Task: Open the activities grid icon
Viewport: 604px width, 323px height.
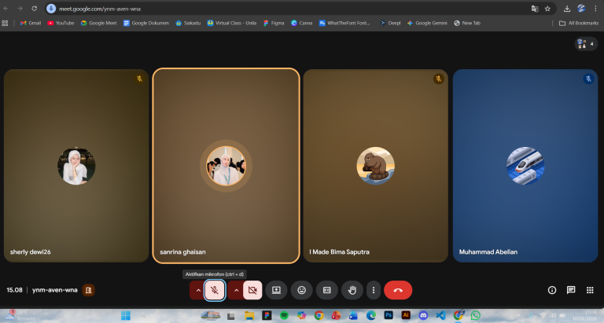Action: pyautogui.click(x=590, y=290)
